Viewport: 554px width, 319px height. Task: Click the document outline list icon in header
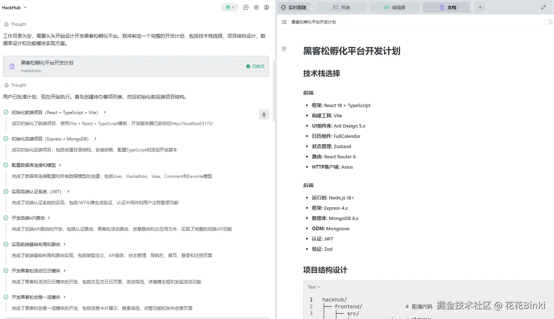[284, 22]
